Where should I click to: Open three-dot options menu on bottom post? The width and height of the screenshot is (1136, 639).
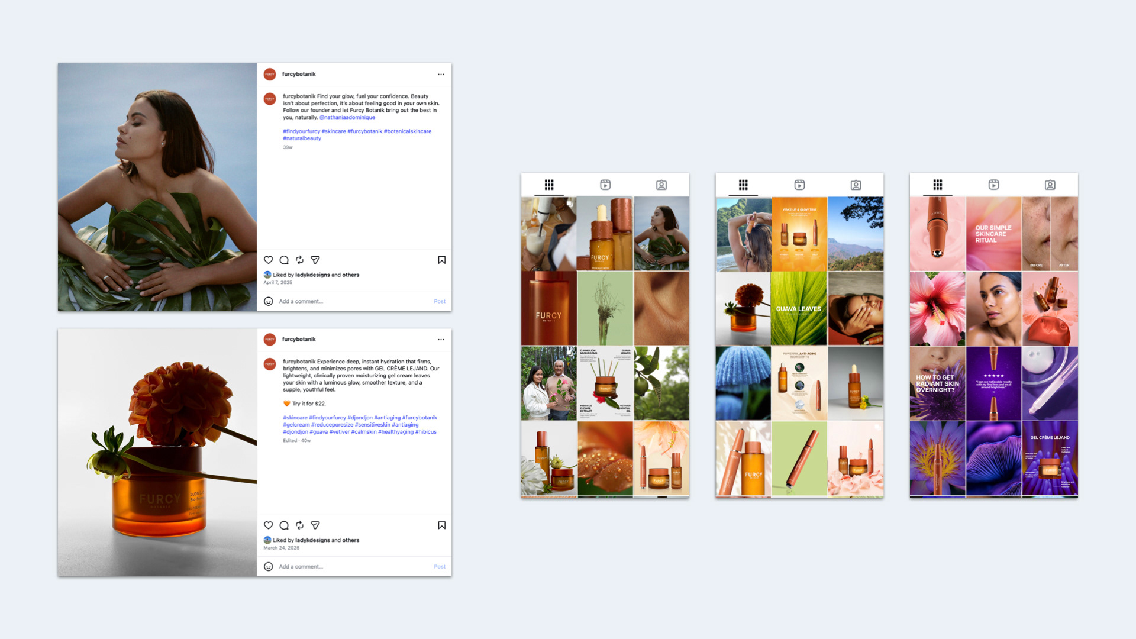point(441,340)
